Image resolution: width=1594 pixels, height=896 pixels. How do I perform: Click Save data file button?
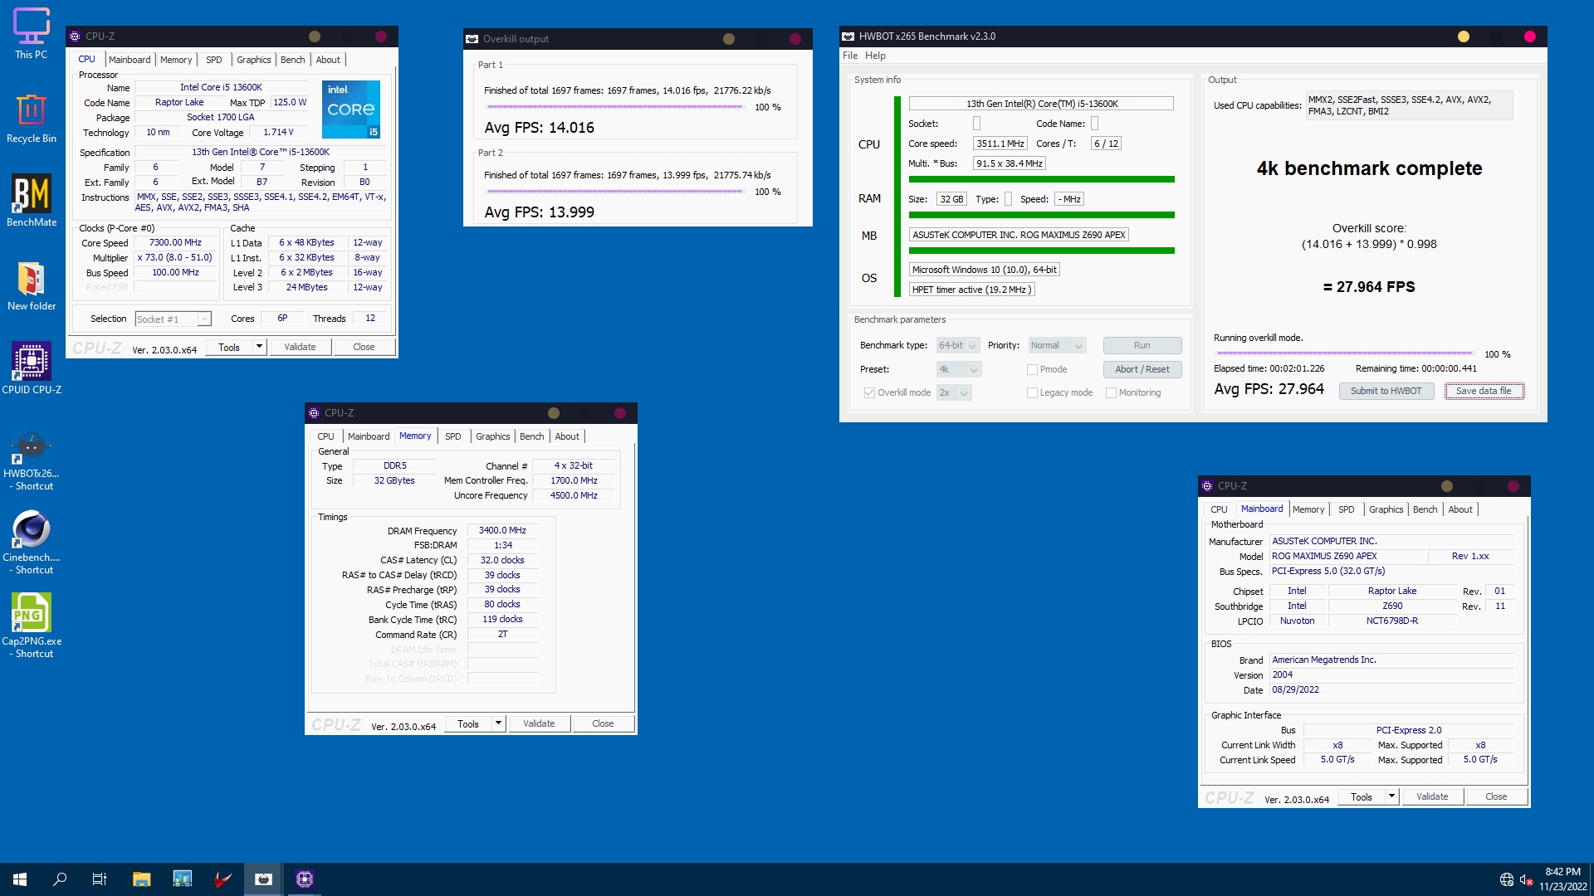[1484, 391]
